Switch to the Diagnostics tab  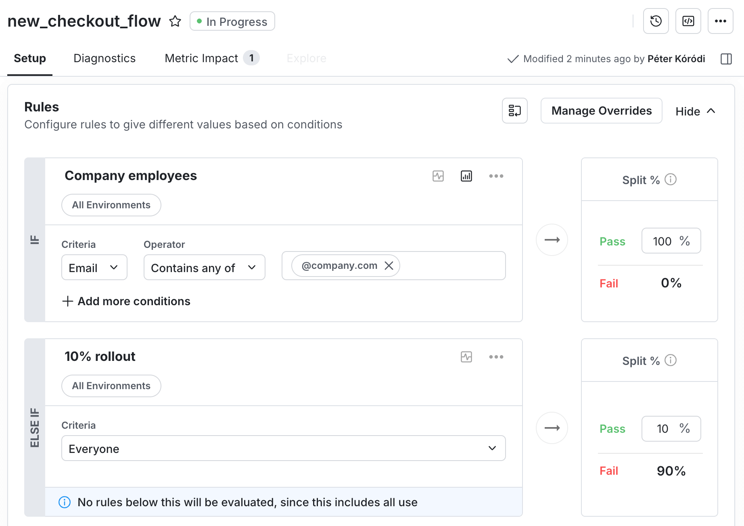[x=104, y=58]
